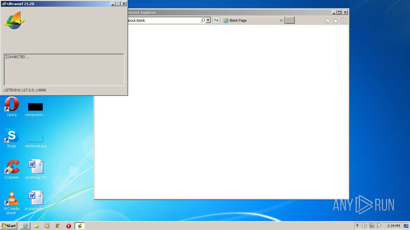The height and width of the screenshot is (230, 410).
Task: Open Windows Explorer from the taskbar
Action: point(36,226)
